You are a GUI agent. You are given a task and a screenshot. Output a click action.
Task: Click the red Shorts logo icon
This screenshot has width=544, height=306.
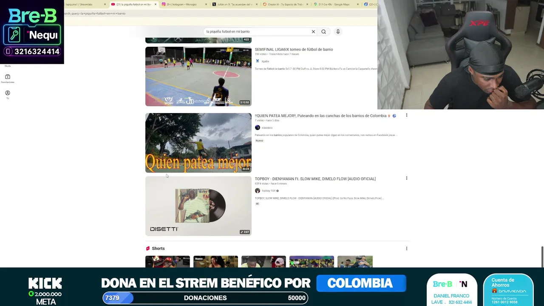tap(148, 248)
